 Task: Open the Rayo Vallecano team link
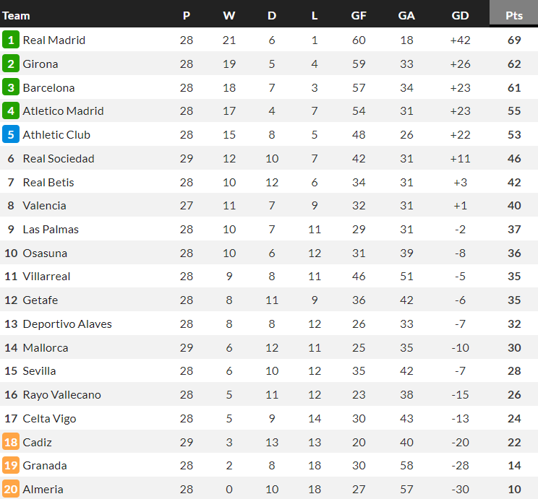click(x=62, y=395)
